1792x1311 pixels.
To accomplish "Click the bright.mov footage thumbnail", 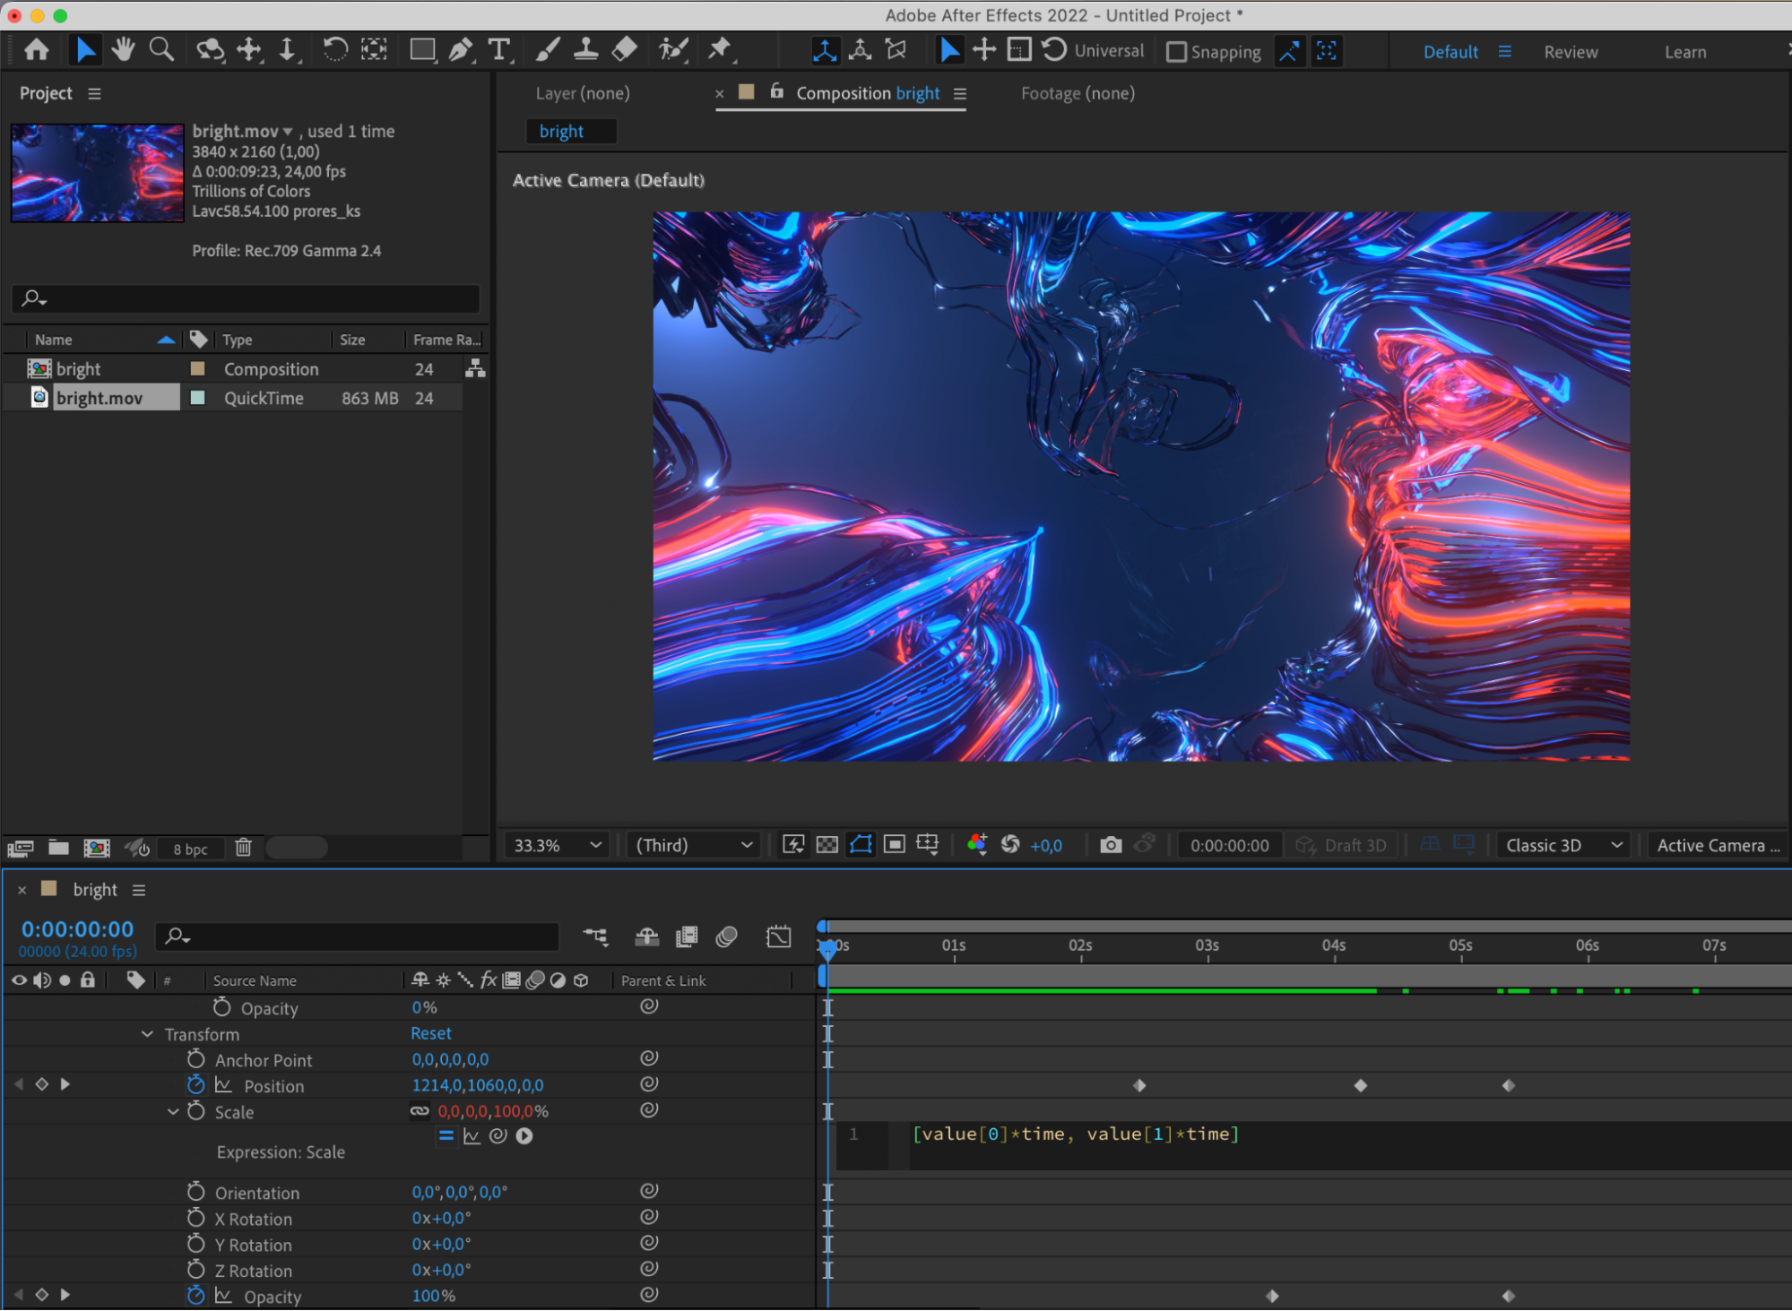I will (x=97, y=173).
